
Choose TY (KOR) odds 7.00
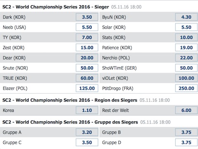pos(87,38)
